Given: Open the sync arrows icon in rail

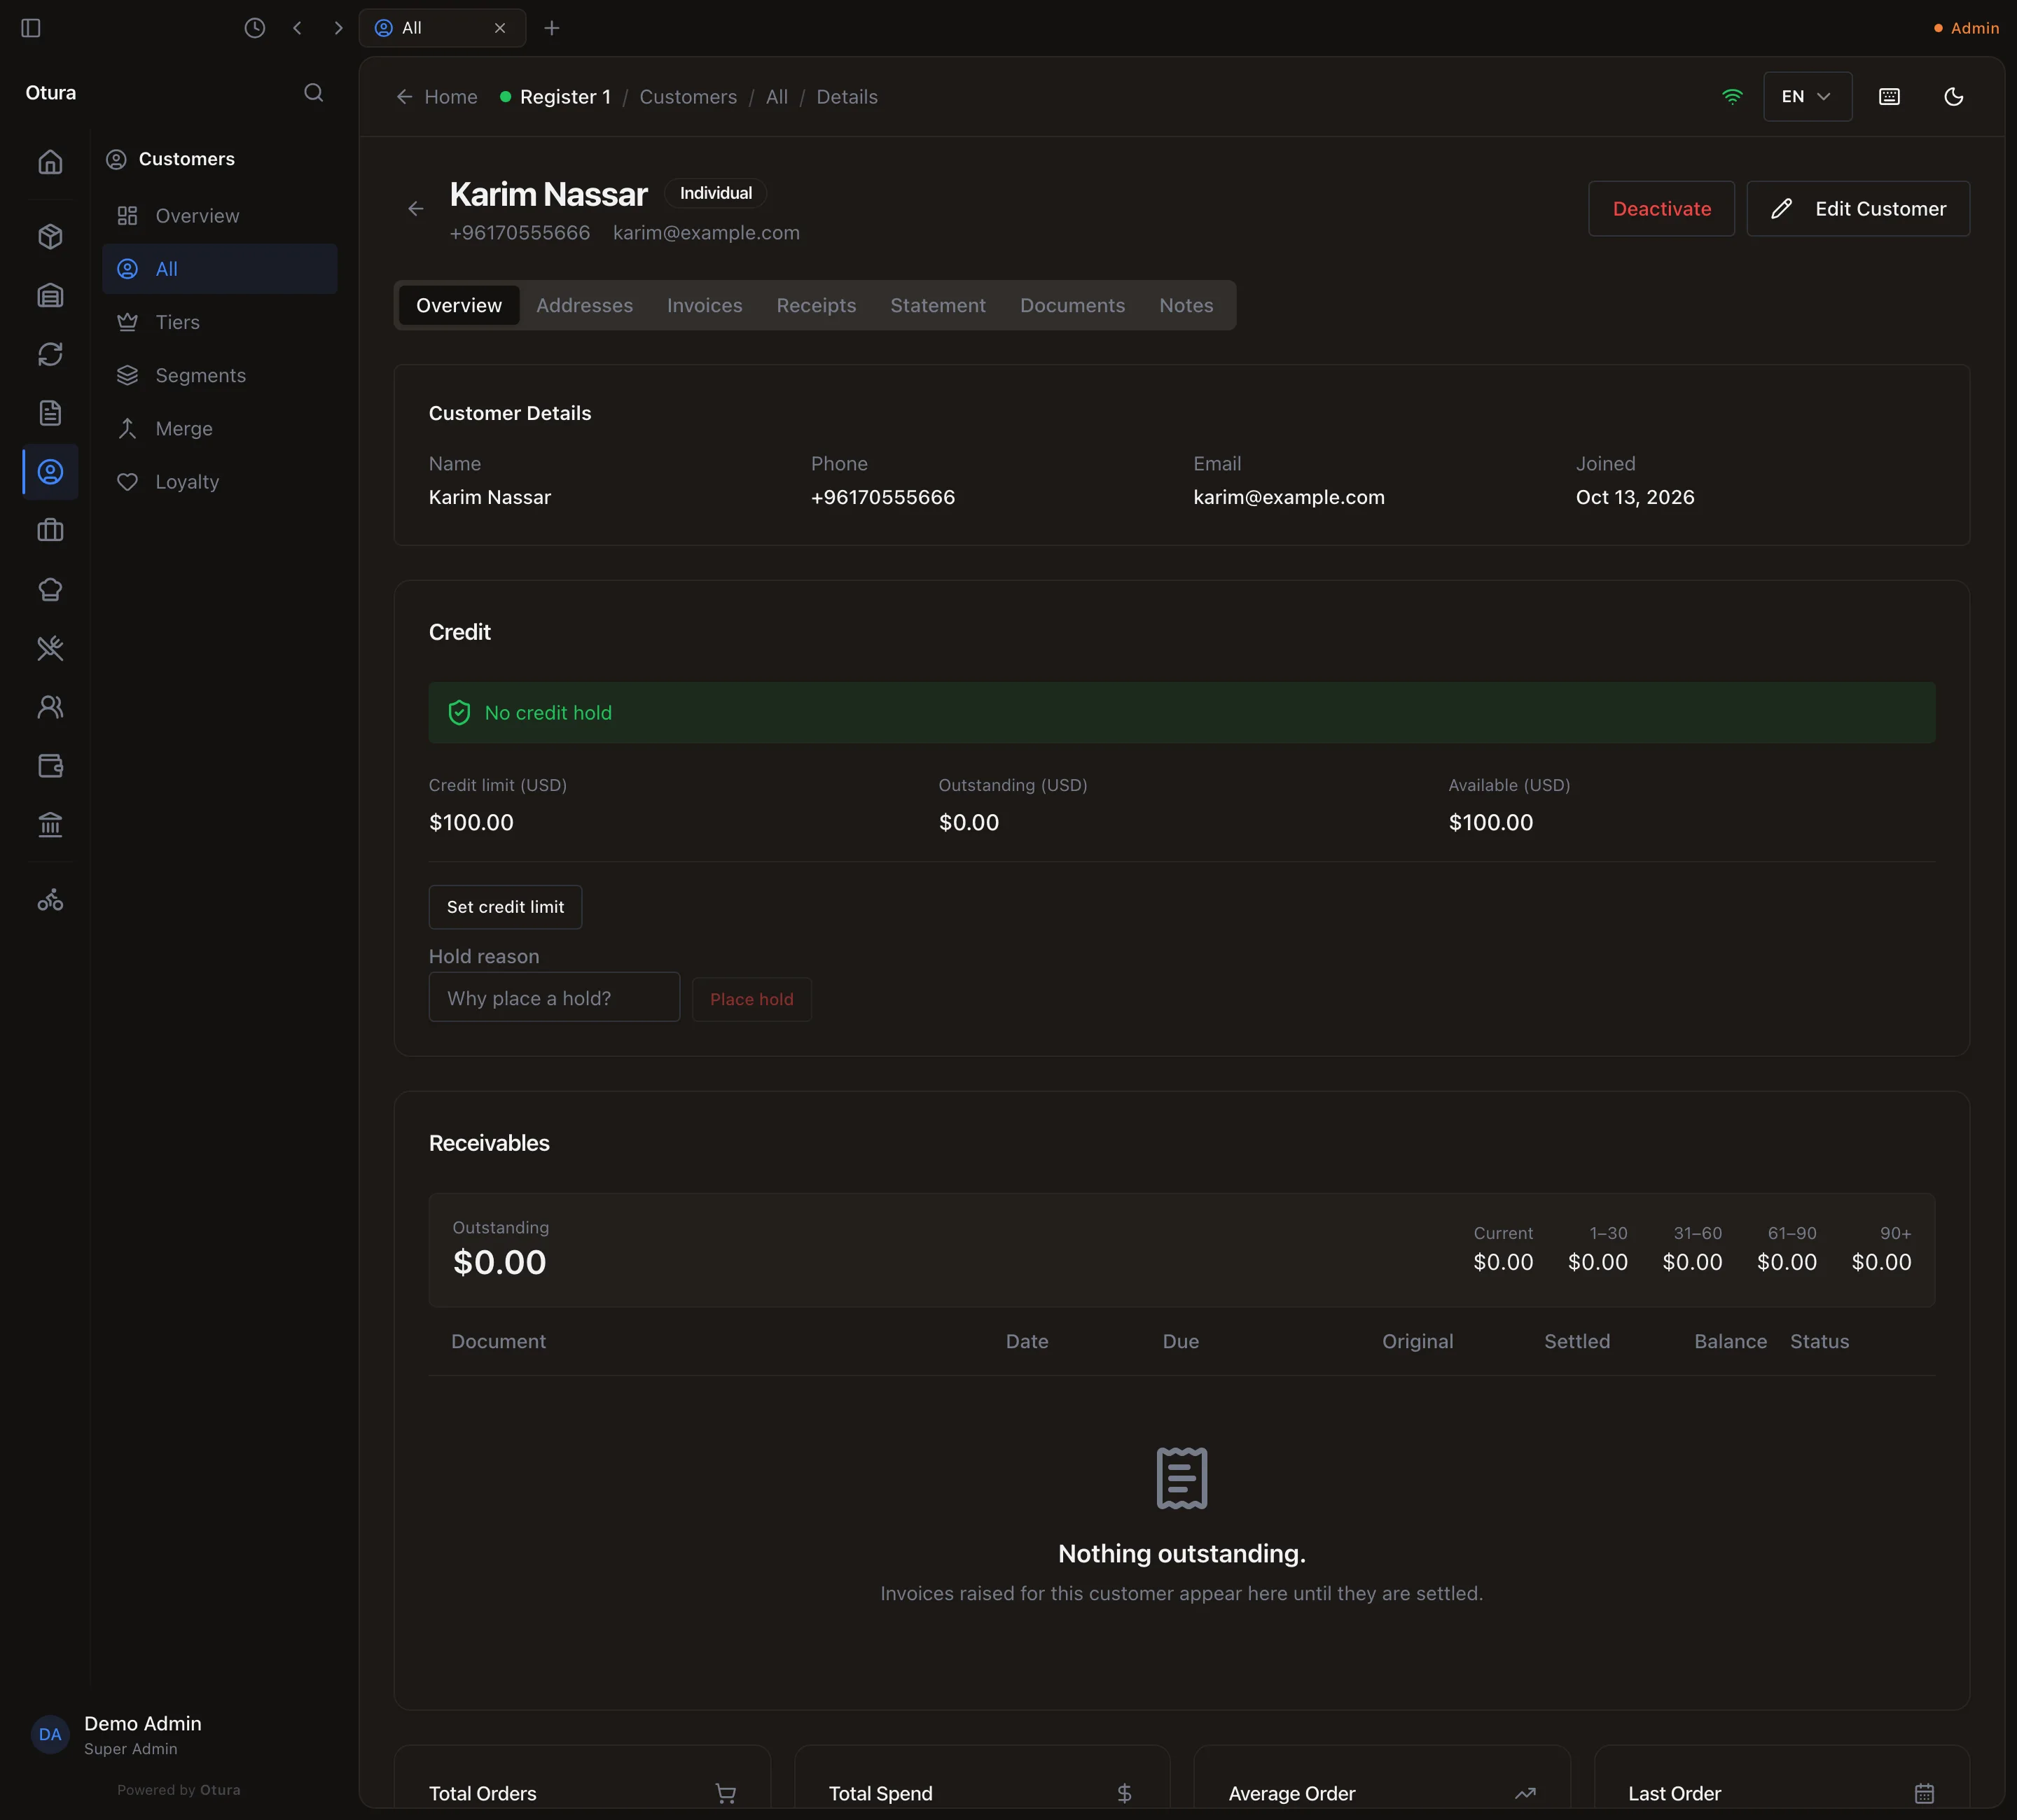Looking at the screenshot, I should (x=50, y=354).
